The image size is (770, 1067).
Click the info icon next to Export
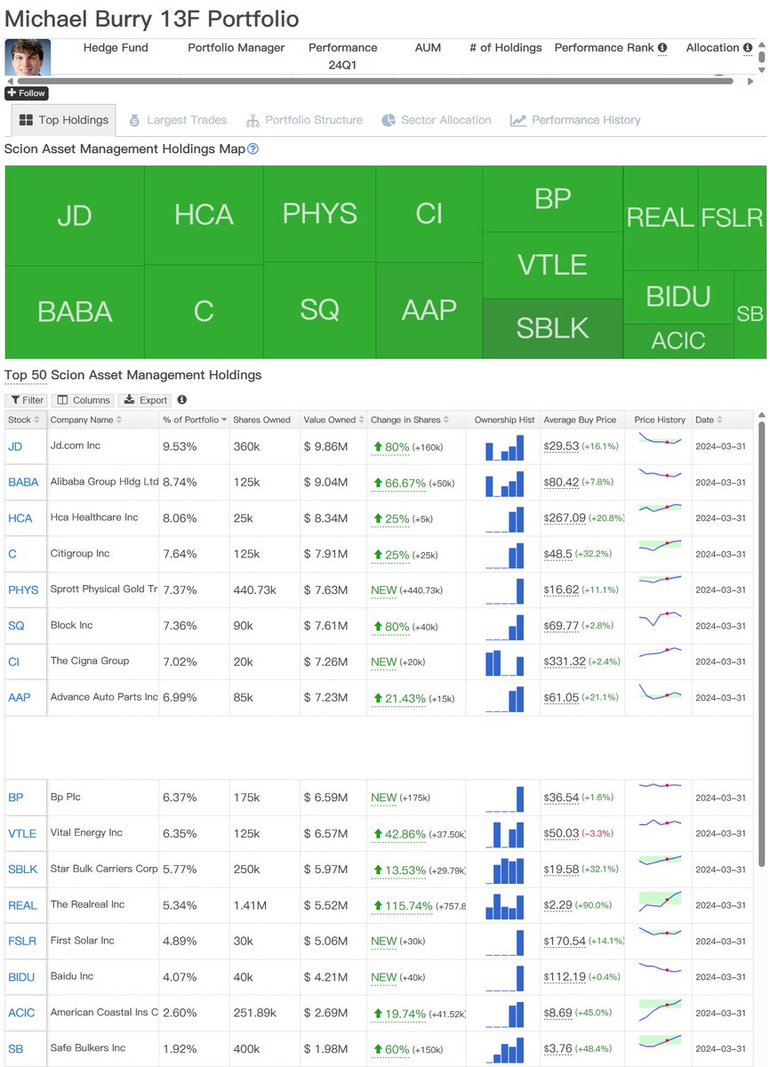[181, 400]
